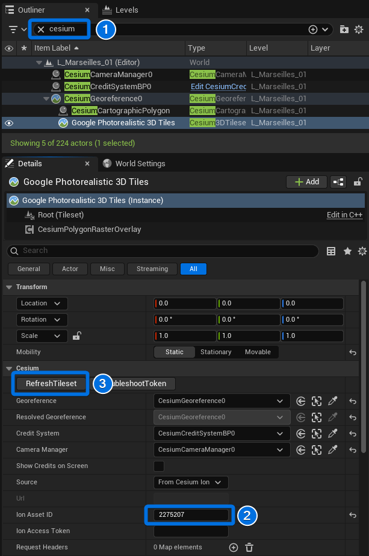This screenshot has width=369, height=556.
Task: Clear the cesium search filter
Action: (x=41, y=30)
